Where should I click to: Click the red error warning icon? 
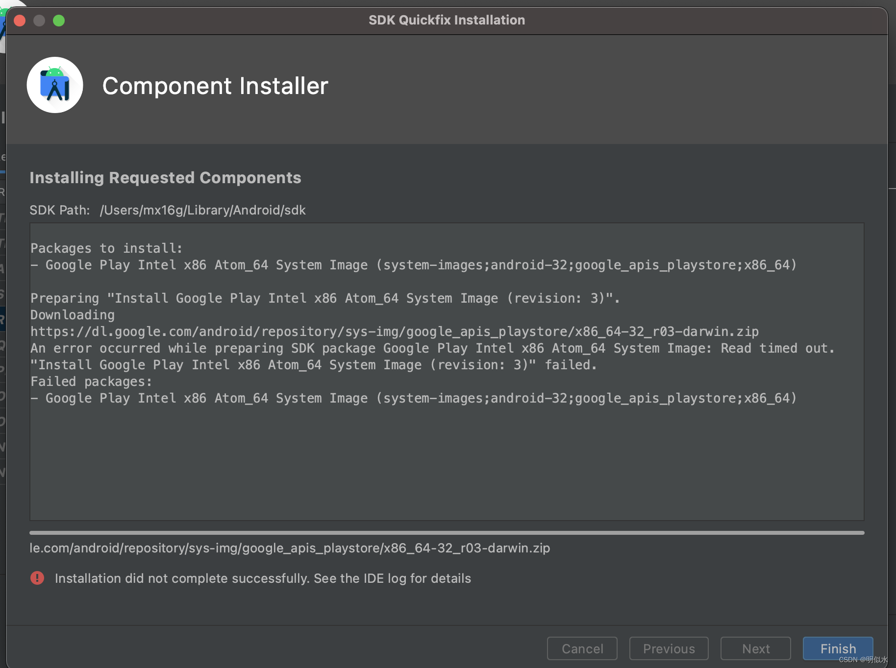tap(37, 578)
